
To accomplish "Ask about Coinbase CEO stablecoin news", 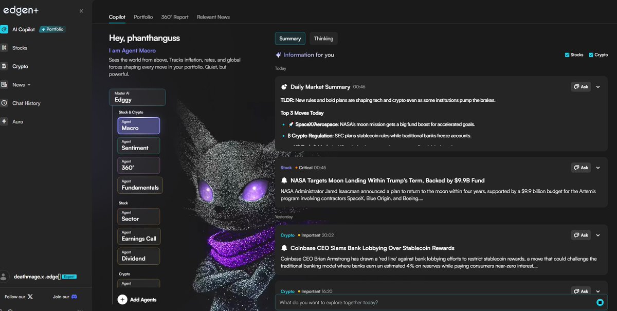I will point(581,235).
